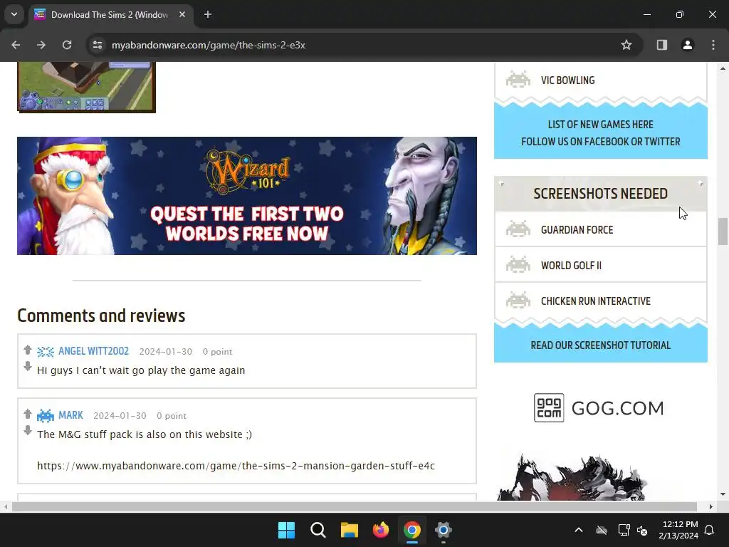Open ANGEL WITT2002 username link
729x547 pixels.
[93, 351]
